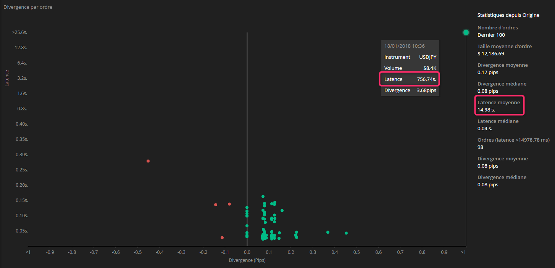Image resolution: width=555 pixels, height=268 pixels.
Task: Click the '0.17 pips' average divergence value
Action: 488,73
